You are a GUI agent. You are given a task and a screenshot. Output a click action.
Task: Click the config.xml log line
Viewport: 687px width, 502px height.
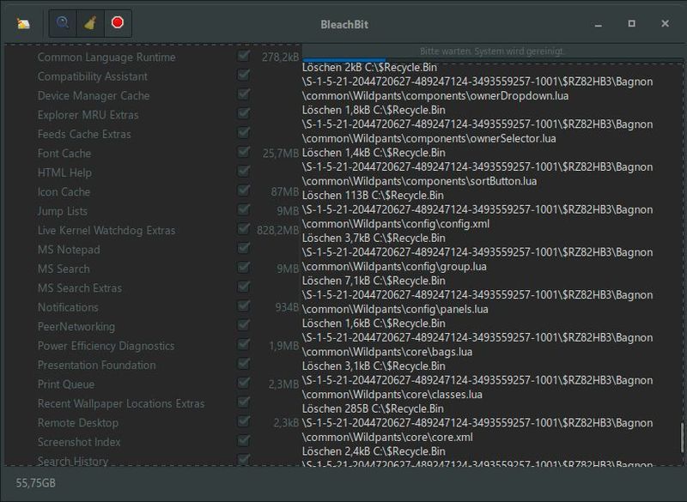tap(396, 224)
